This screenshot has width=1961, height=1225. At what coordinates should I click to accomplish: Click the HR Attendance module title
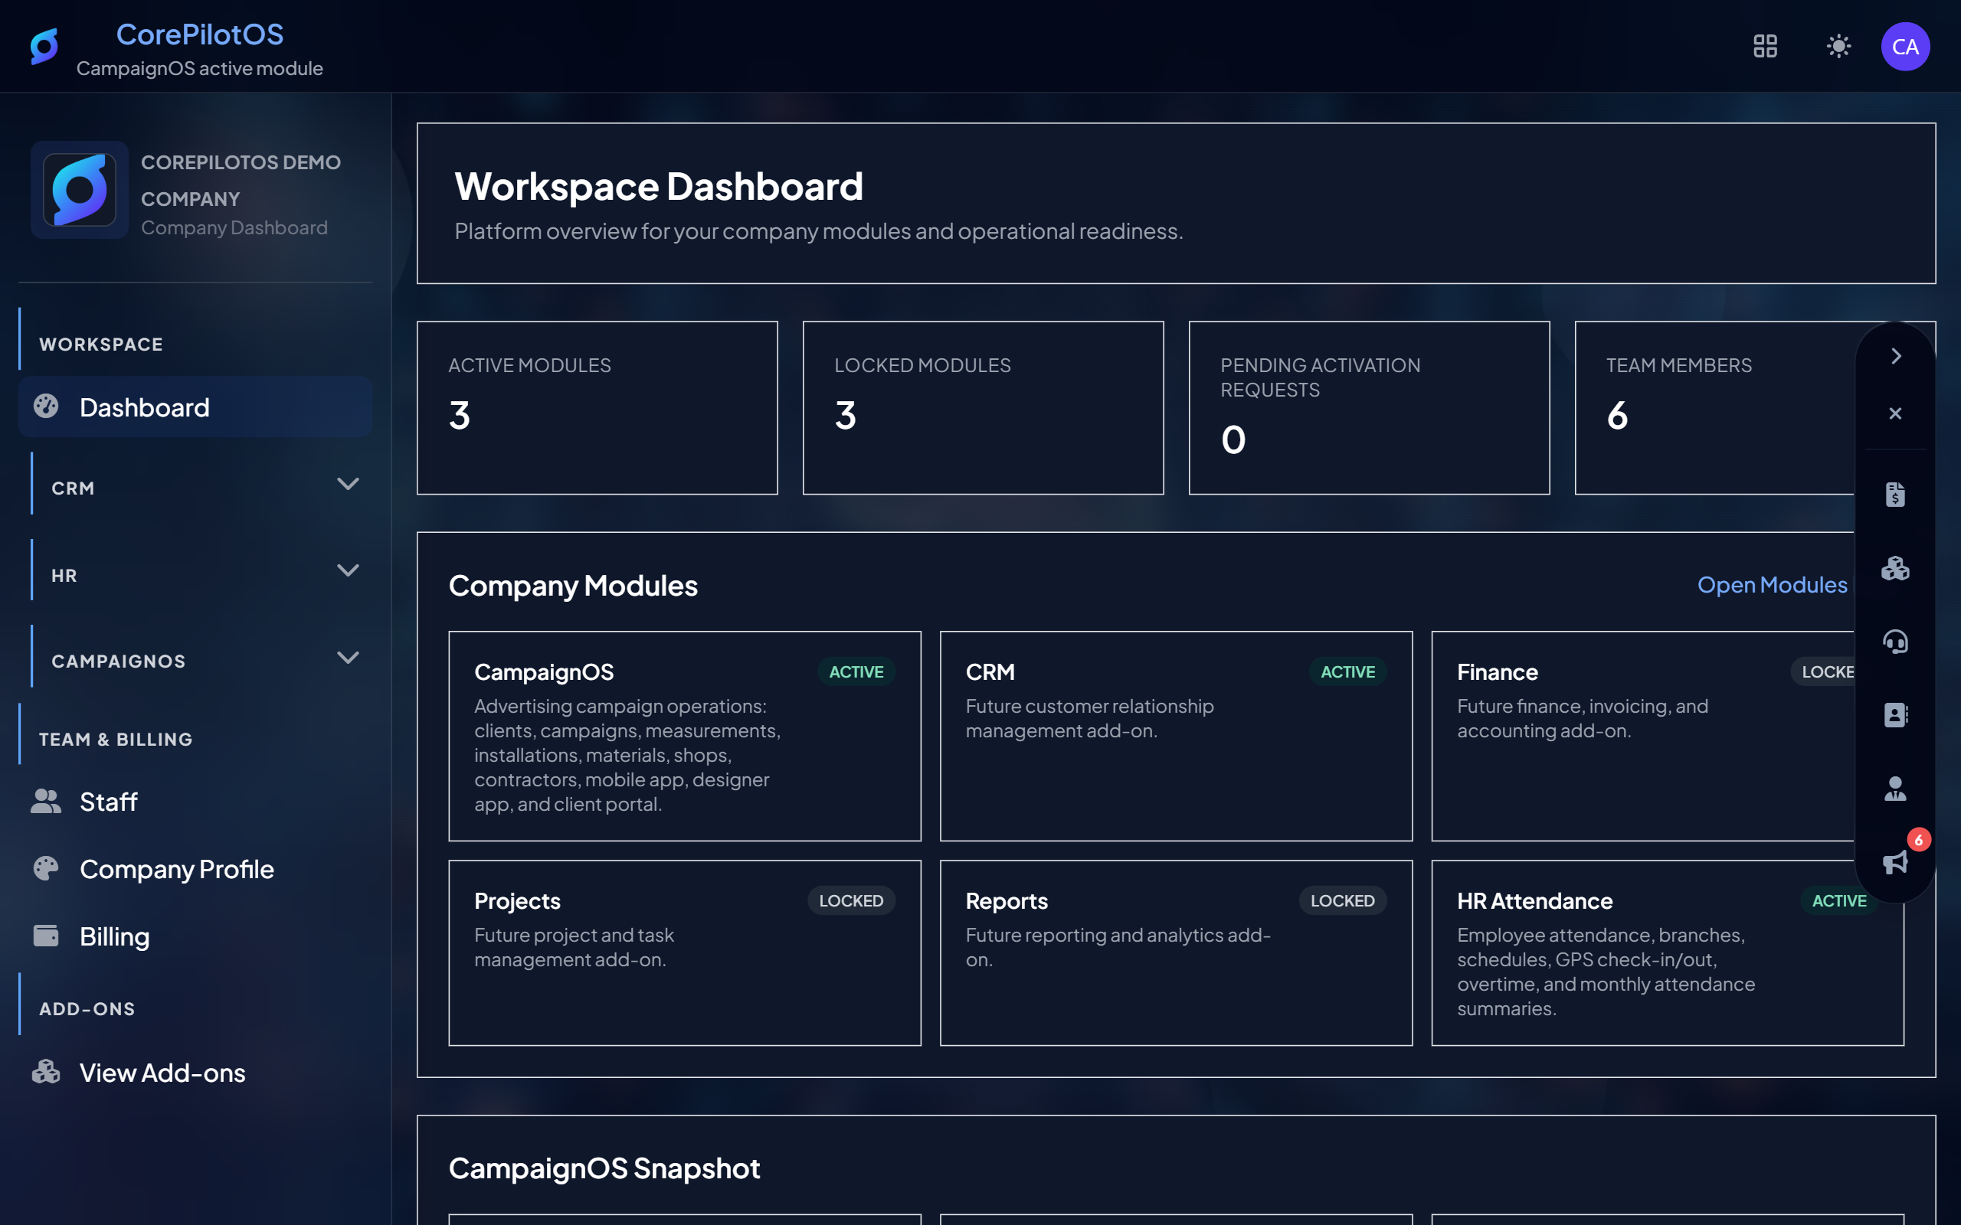click(1535, 901)
